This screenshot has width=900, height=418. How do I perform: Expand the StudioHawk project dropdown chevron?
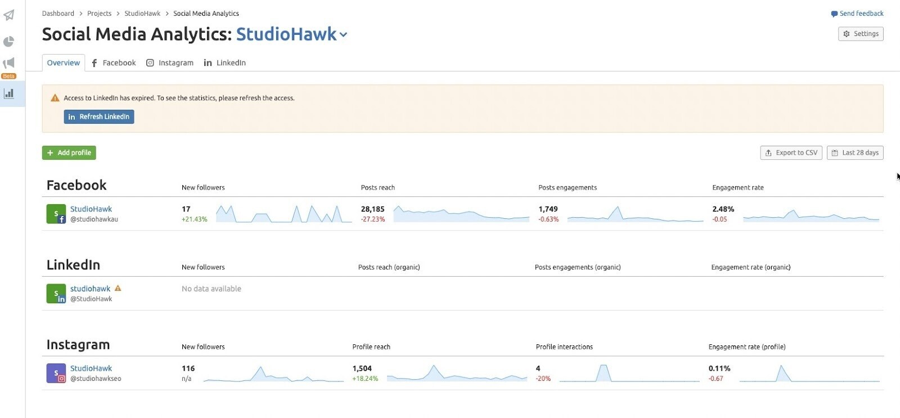click(344, 35)
